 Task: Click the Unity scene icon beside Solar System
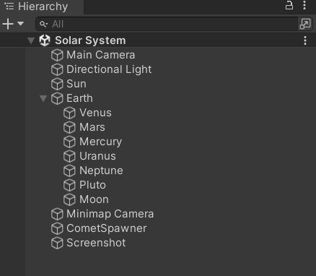click(45, 40)
